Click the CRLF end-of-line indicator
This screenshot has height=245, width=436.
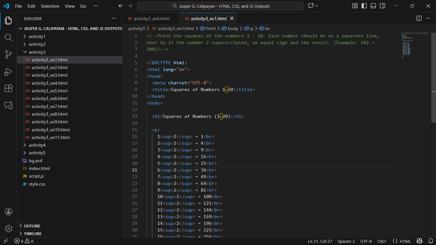[382, 241]
